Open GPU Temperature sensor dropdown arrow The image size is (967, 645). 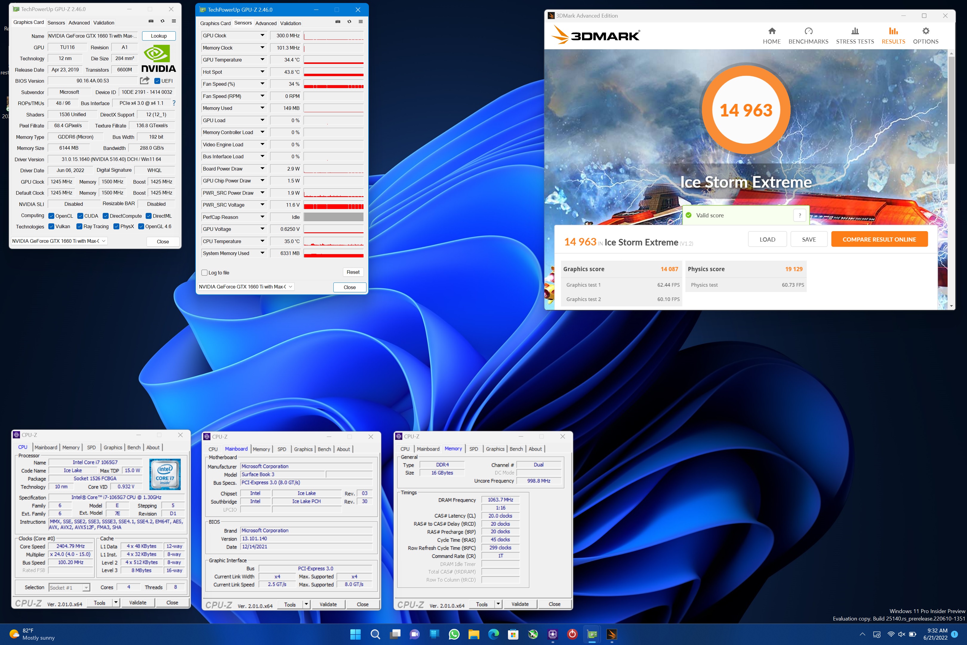tap(262, 60)
